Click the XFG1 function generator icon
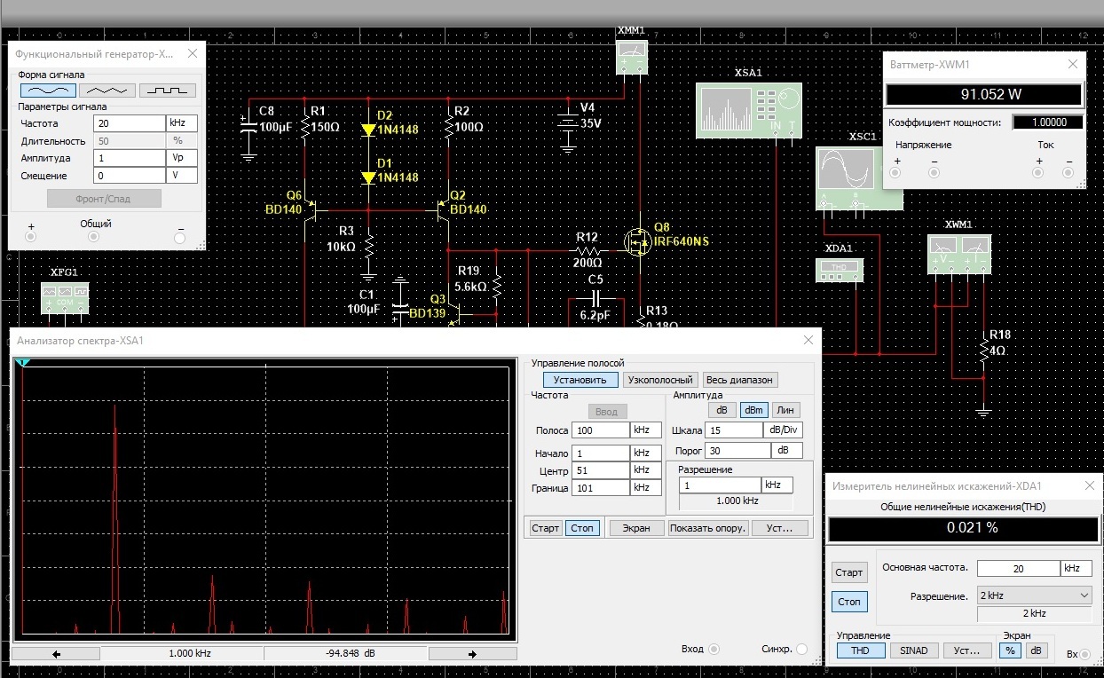The image size is (1104, 678). click(x=65, y=297)
